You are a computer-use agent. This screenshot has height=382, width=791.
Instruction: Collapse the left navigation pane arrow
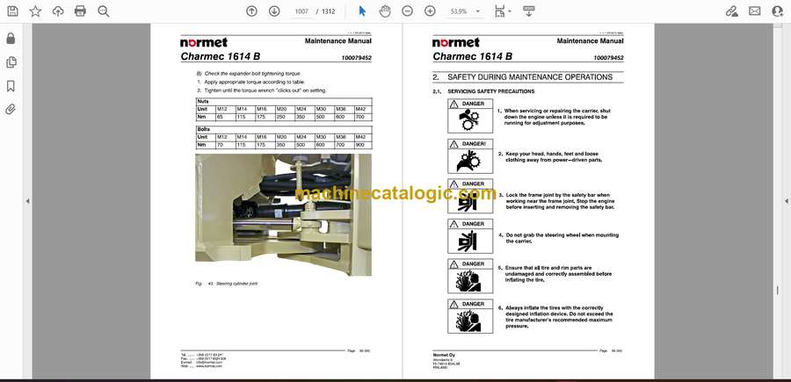28,201
